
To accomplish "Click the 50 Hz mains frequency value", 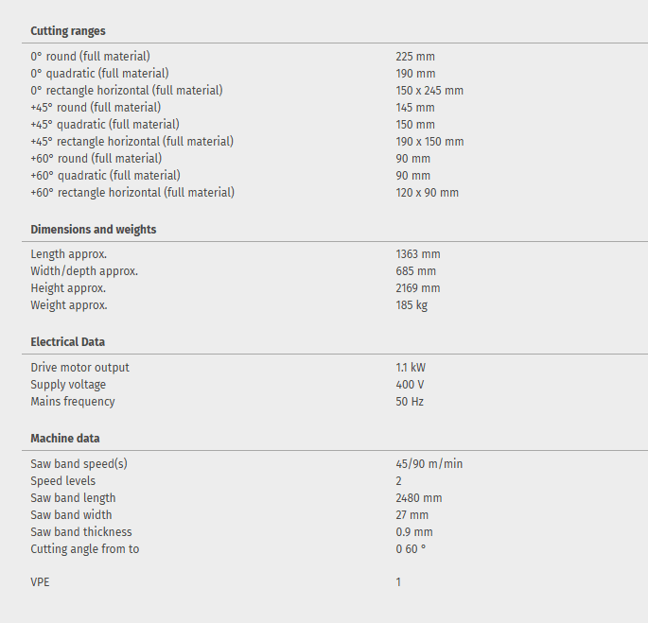I will tap(410, 402).
